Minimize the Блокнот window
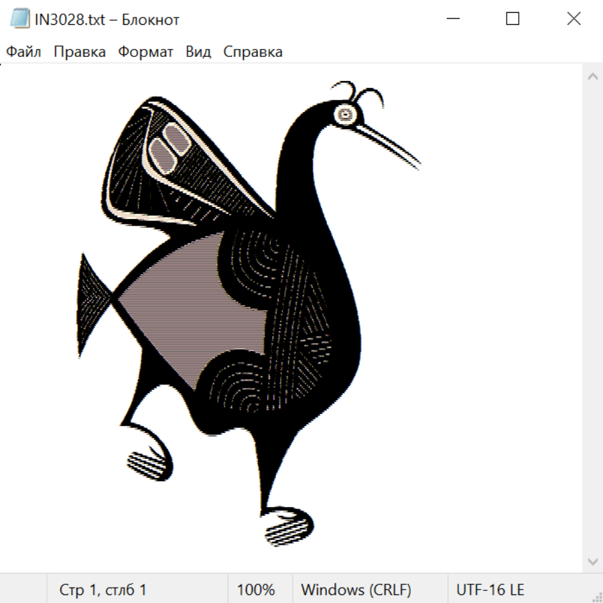This screenshot has height=603, width=603. point(451,19)
